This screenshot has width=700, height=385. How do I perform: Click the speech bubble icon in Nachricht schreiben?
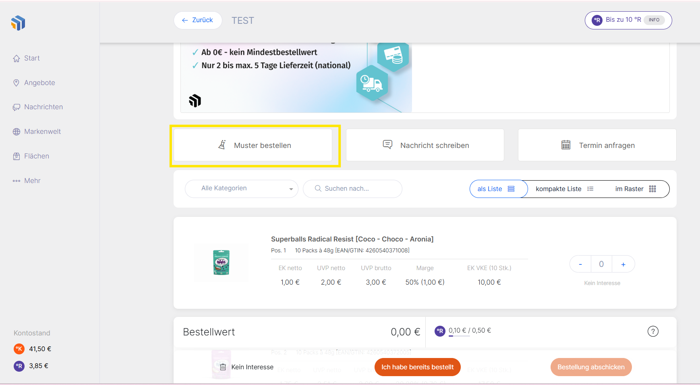pyautogui.click(x=387, y=145)
